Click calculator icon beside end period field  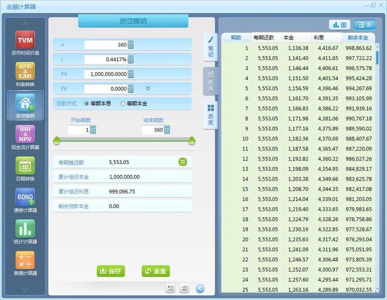pyautogui.click(x=167, y=130)
